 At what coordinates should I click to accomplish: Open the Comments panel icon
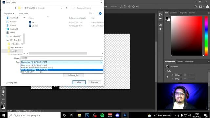[160, 19]
